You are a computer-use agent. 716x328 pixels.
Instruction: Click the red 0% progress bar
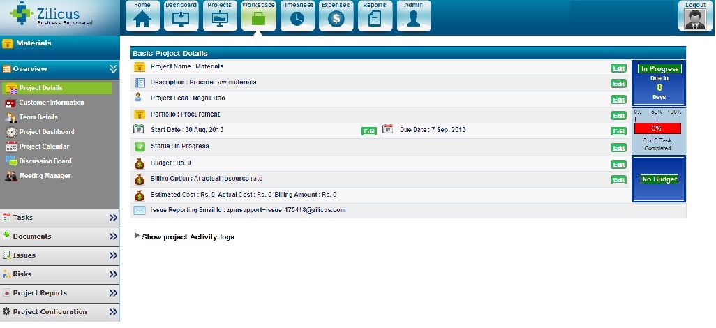point(656,128)
